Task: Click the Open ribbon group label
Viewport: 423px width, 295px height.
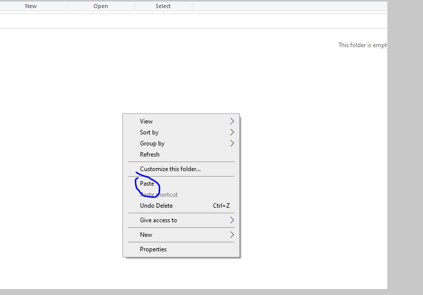Action: (100, 6)
